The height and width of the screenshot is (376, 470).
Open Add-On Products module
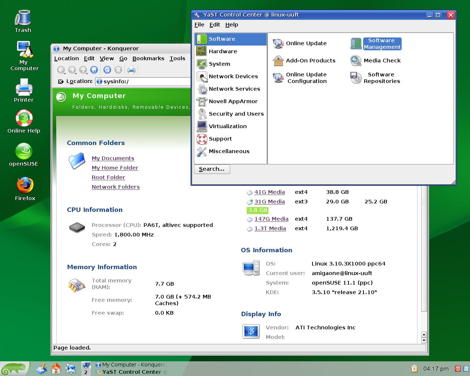tap(304, 61)
